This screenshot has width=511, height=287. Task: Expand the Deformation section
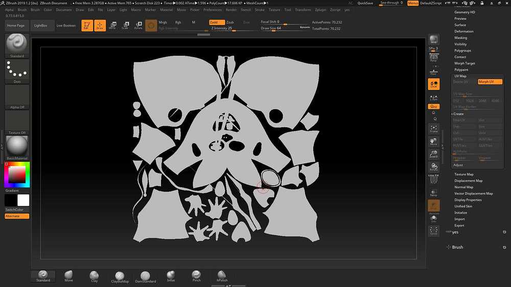pyautogui.click(x=464, y=31)
